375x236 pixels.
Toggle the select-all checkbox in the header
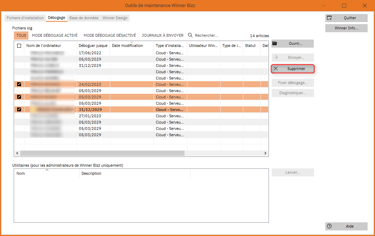19,46
